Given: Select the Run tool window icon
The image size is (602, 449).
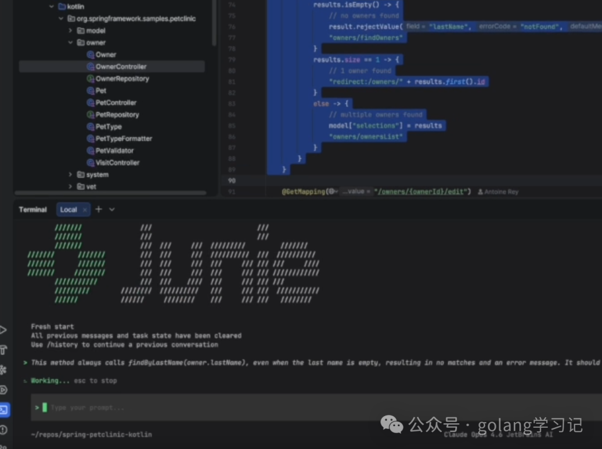Looking at the screenshot, I should coord(3,330).
